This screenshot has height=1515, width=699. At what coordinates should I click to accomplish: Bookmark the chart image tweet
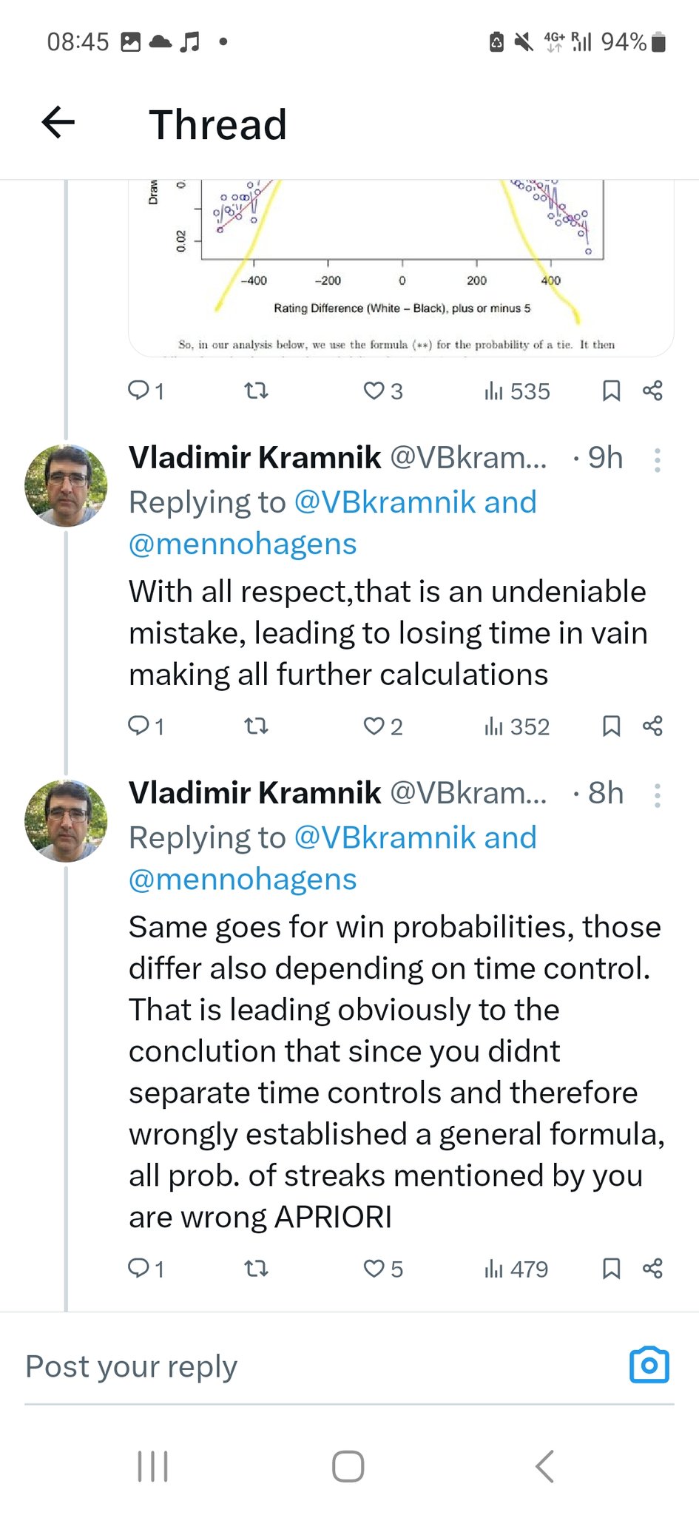(611, 391)
